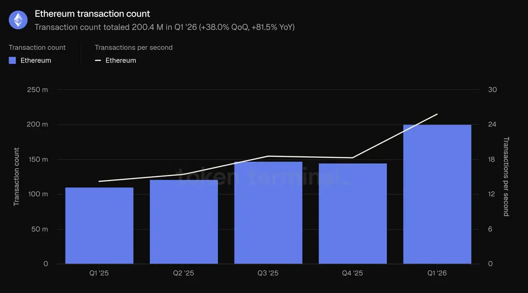Image resolution: width=528 pixels, height=293 pixels.
Task: Click the "250 m" left axis label
Action: tap(37, 90)
